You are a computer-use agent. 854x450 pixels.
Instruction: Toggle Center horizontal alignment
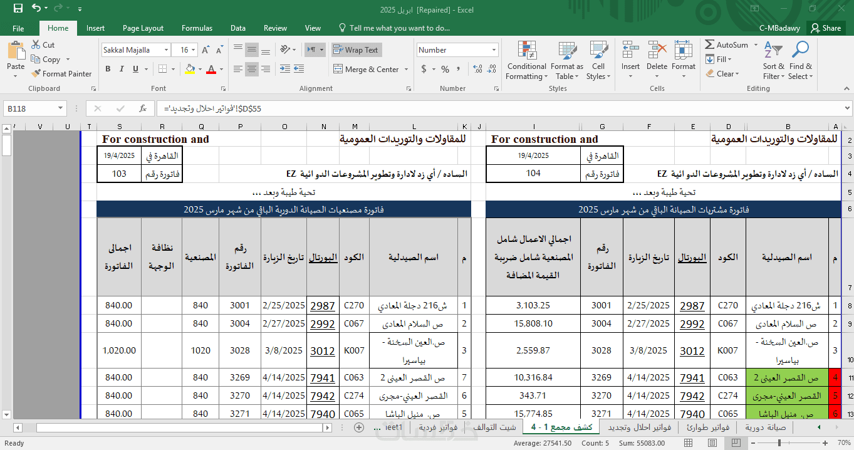point(251,69)
